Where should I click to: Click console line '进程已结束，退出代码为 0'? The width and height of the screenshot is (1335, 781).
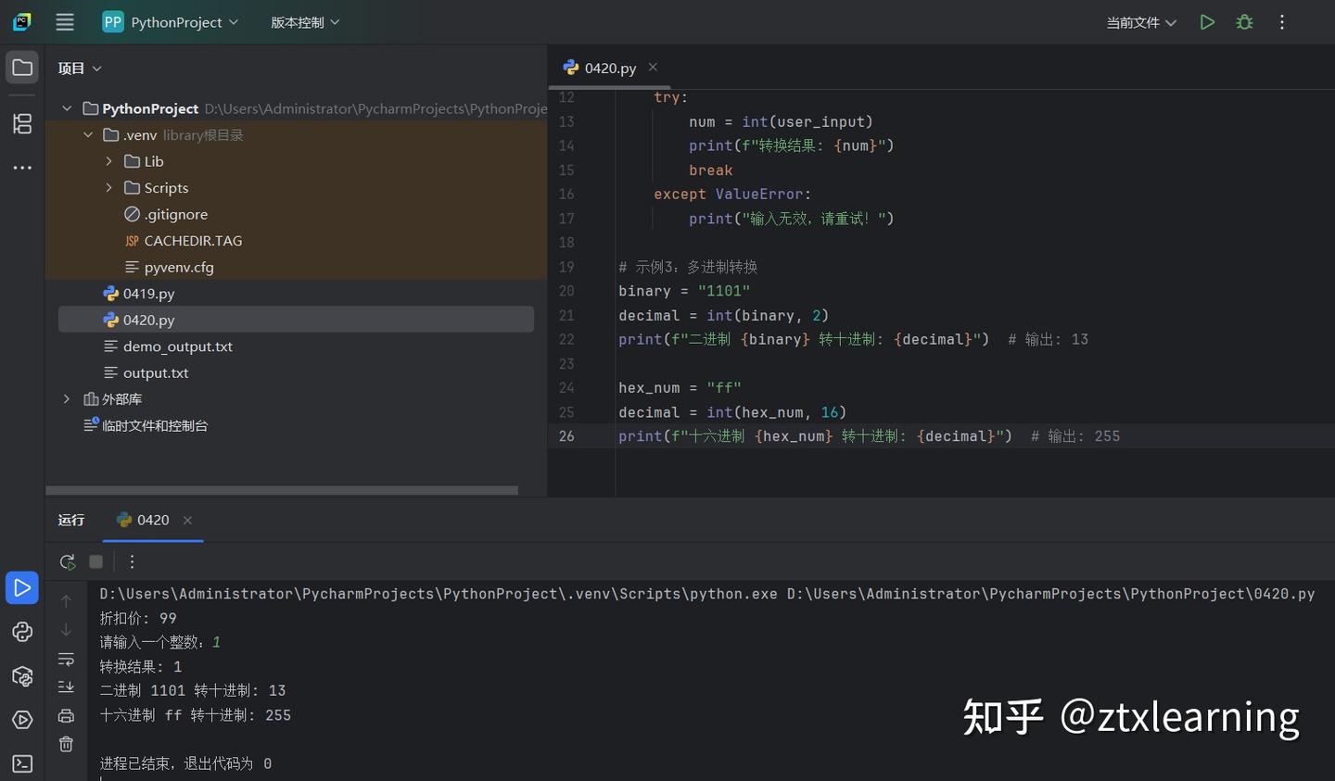pyautogui.click(x=185, y=763)
